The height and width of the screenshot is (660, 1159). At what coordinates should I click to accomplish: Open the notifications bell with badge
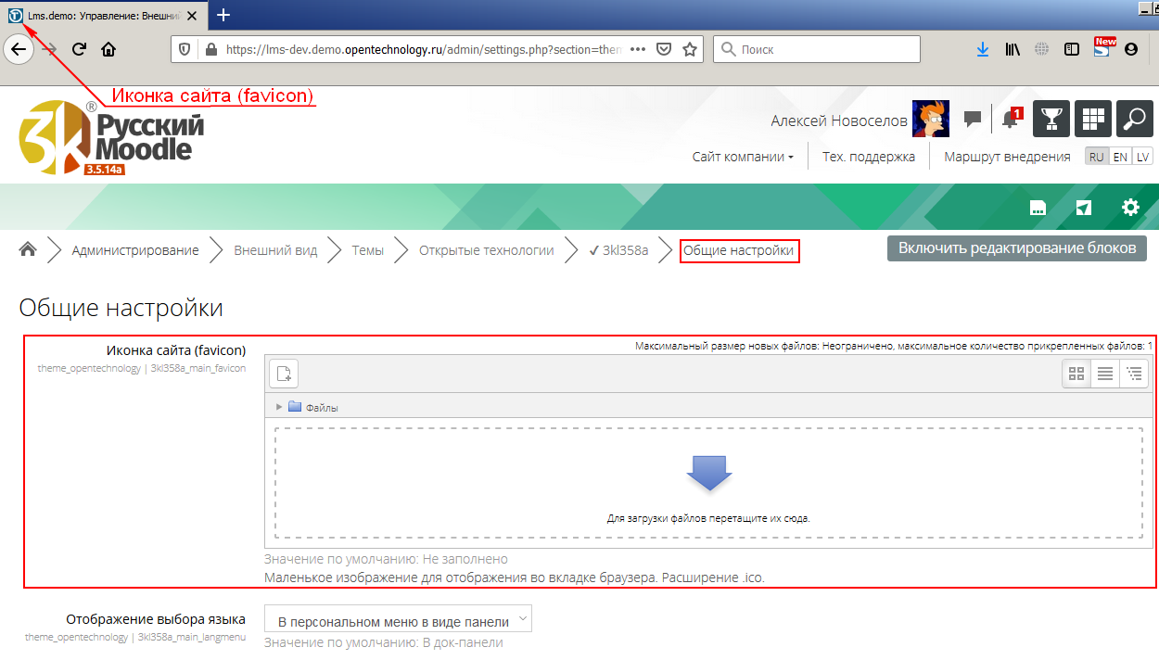[1011, 119]
